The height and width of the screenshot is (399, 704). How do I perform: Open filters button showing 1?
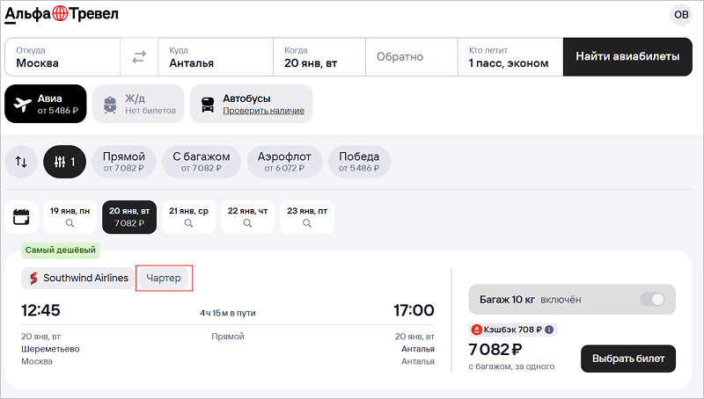pyautogui.click(x=65, y=162)
